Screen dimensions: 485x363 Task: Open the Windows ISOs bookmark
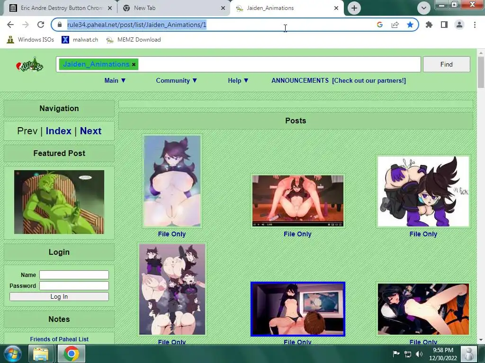[30, 40]
